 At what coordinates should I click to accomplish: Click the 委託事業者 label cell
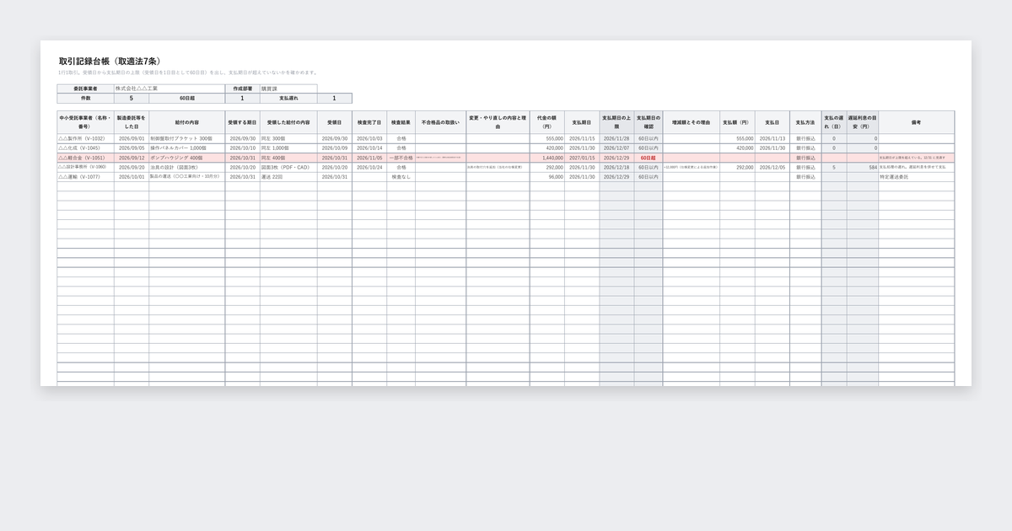[86, 88]
